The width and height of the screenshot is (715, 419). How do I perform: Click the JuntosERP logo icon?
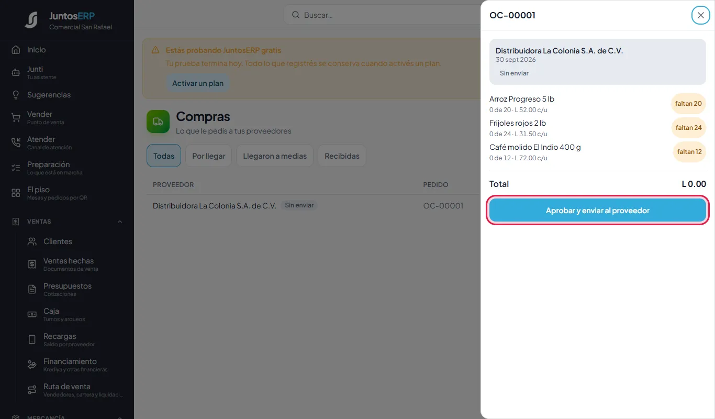[x=31, y=20]
